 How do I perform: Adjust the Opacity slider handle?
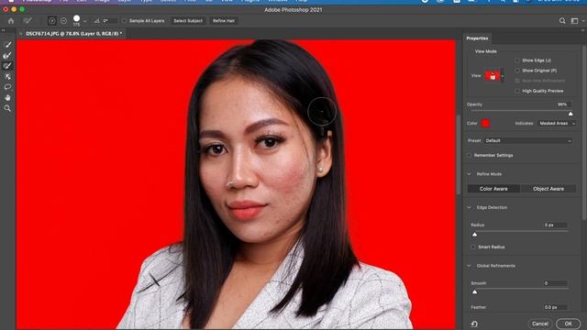tap(570, 114)
